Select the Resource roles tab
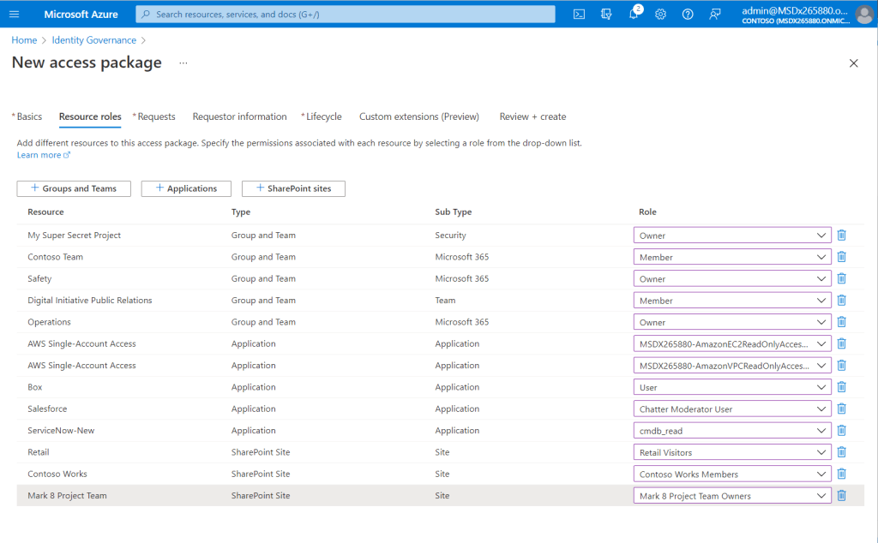Image resolution: width=878 pixels, height=543 pixels. pos(90,116)
